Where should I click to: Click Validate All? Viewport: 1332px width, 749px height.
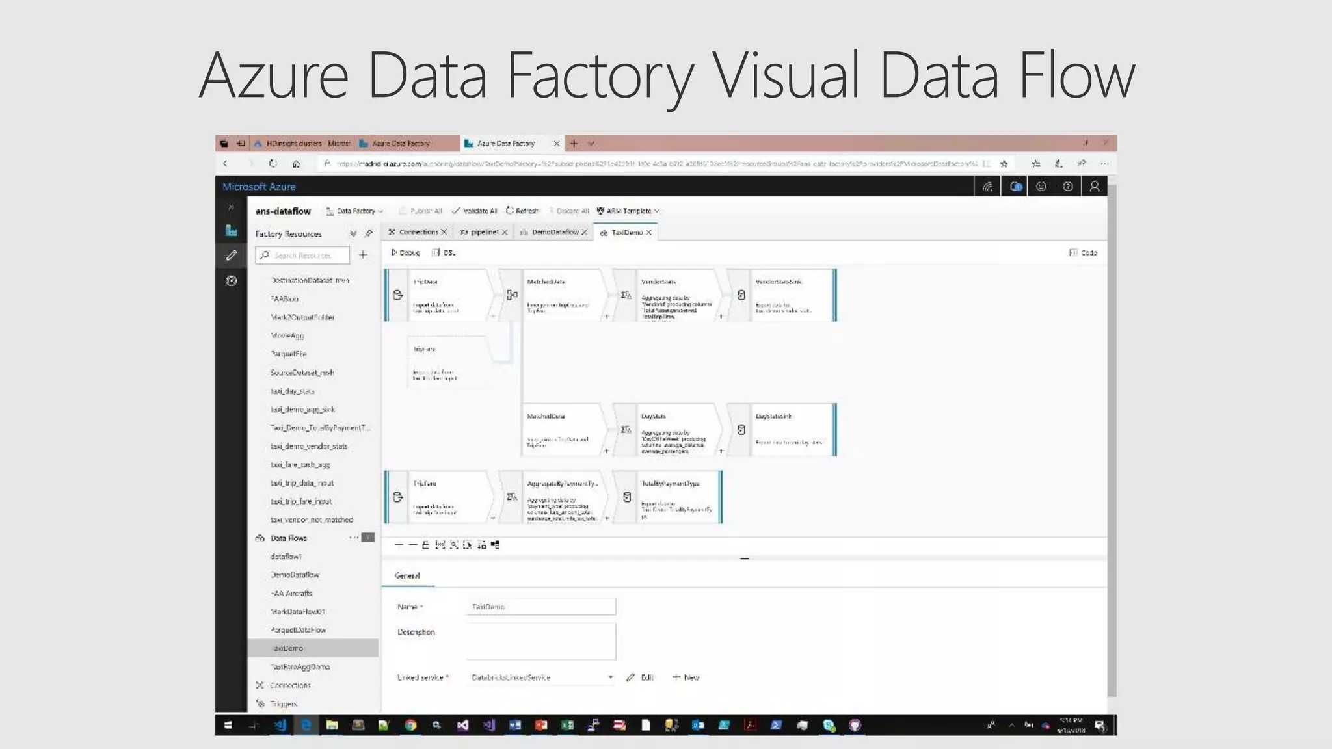tap(475, 211)
